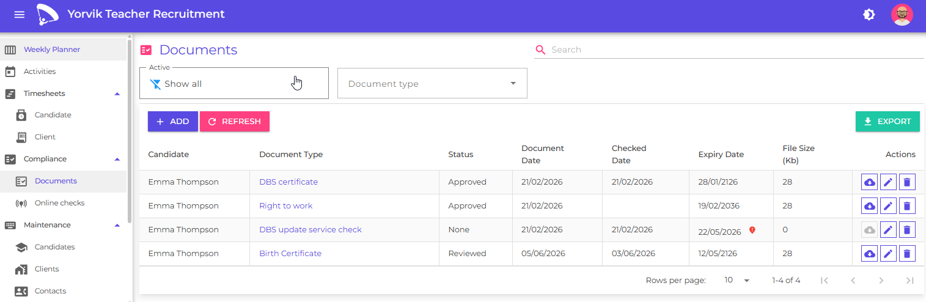Open the Rows per page dropdown

point(737,280)
